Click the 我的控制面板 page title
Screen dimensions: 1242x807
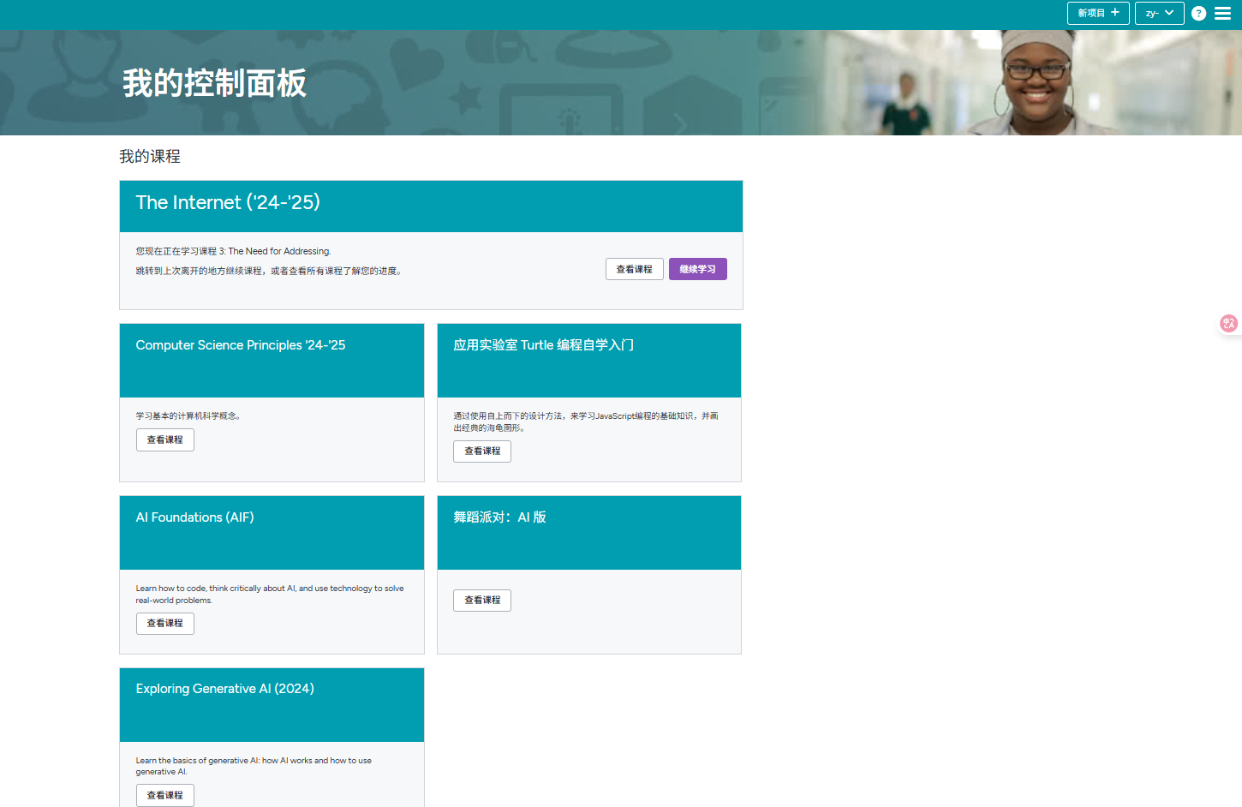[x=214, y=83]
